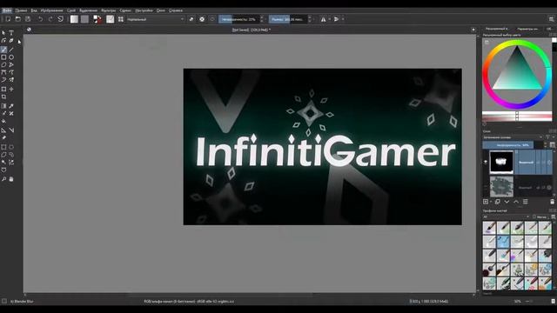Open the layer blending mode dropdown

pos(513,137)
